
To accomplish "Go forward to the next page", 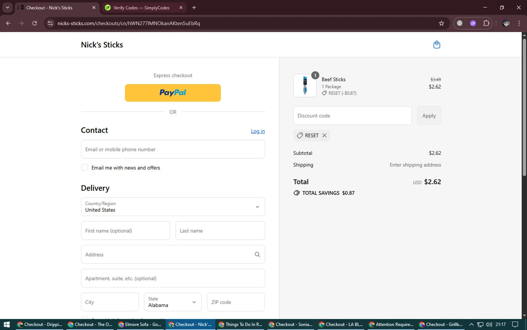I will [21, 23].
